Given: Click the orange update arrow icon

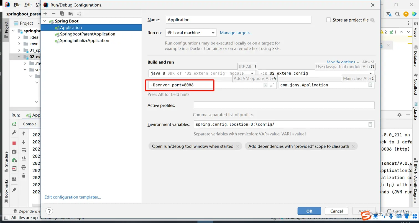Looking at the screenshot, I should click(406, 14).
